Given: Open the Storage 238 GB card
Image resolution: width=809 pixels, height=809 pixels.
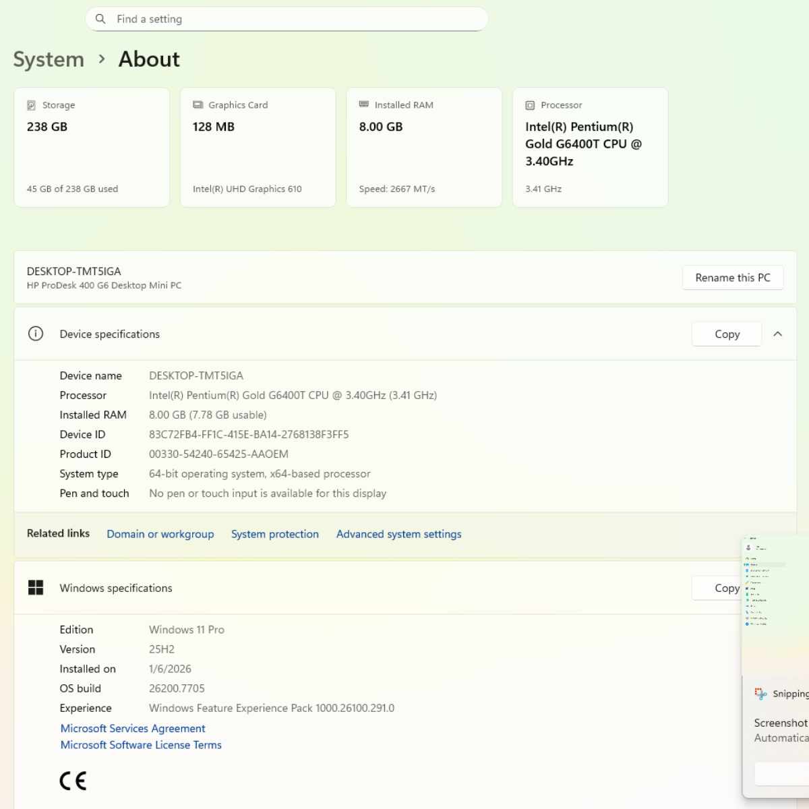Looking at the screenshot, I should pyautogui.click(x=92, y=147).
